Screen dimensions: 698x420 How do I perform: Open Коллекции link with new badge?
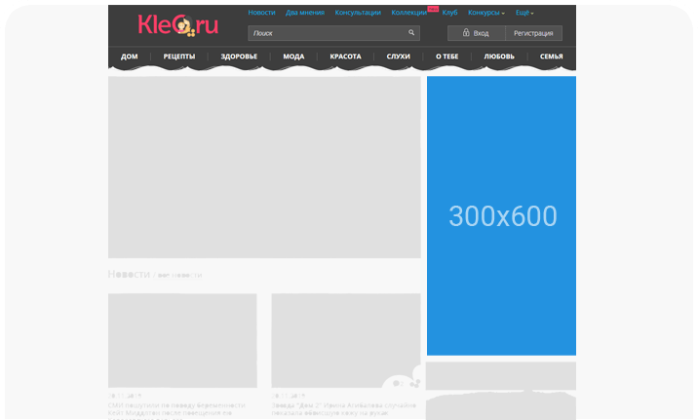(x=408, y=13)
